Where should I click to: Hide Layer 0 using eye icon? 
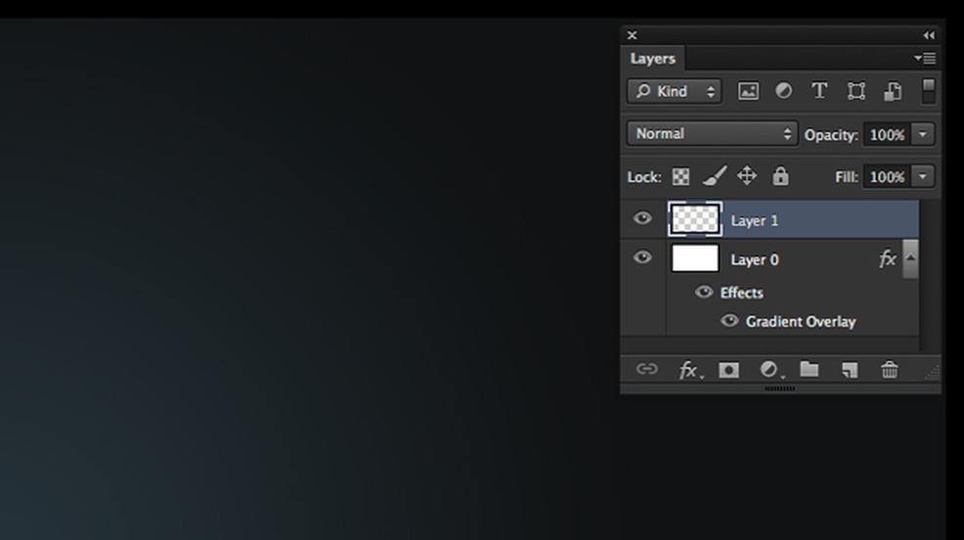click(x=643, y=258)
